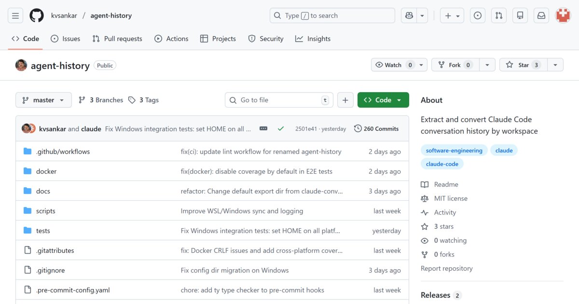Click the Go to file search field
Viewport: 579px width, 304px height.
[279, 100]
